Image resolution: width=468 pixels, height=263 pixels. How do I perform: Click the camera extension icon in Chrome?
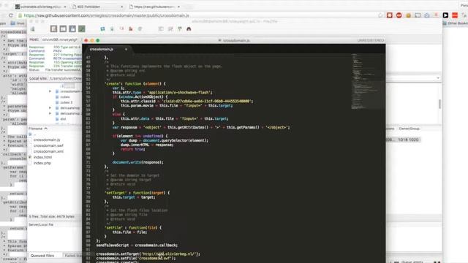pos(427,15)
